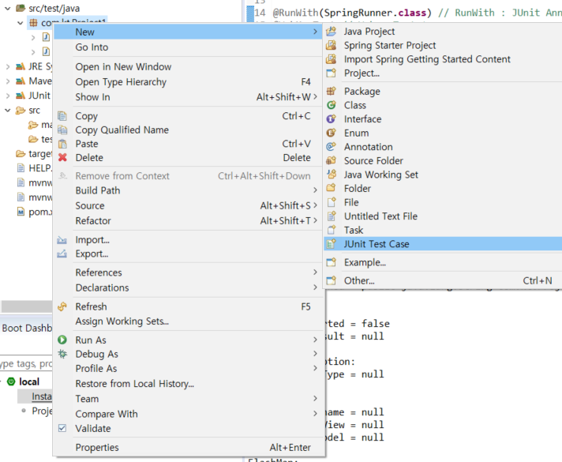Viewport: 562px width, 462px height.
Task: Click the Annotation @ icon
Action: click(332, 147)
